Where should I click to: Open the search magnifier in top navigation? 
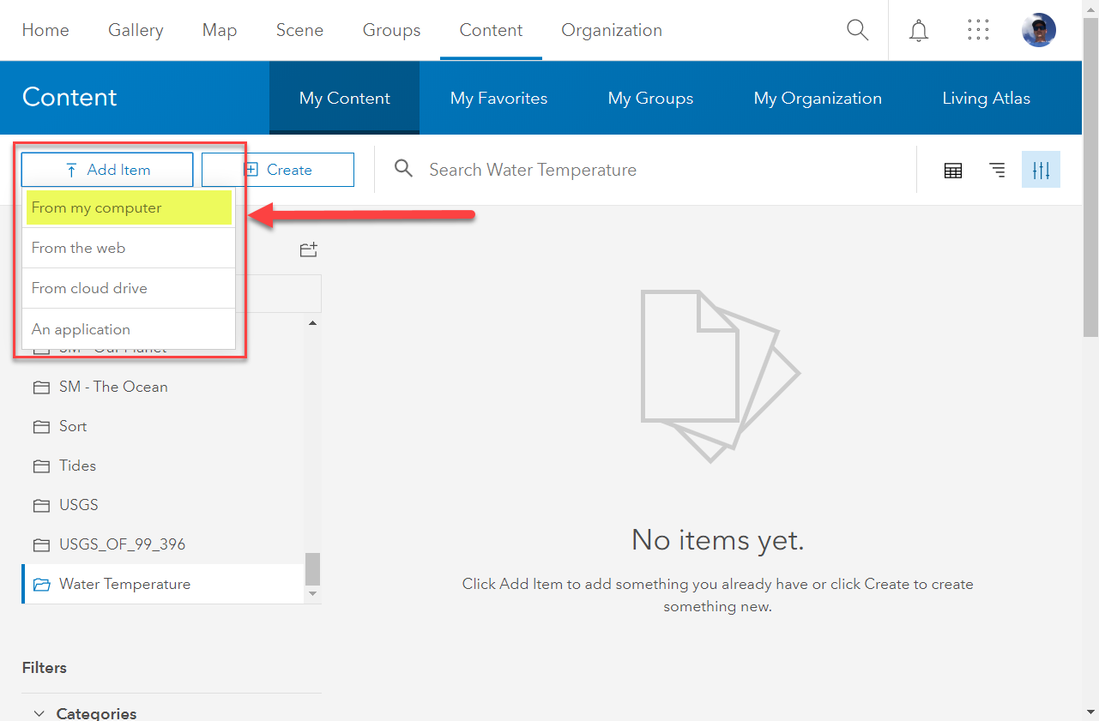tap(857, 30)
